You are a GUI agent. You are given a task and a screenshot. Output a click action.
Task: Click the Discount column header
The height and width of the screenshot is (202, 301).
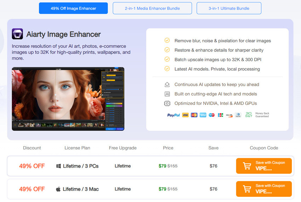(32, 148)
